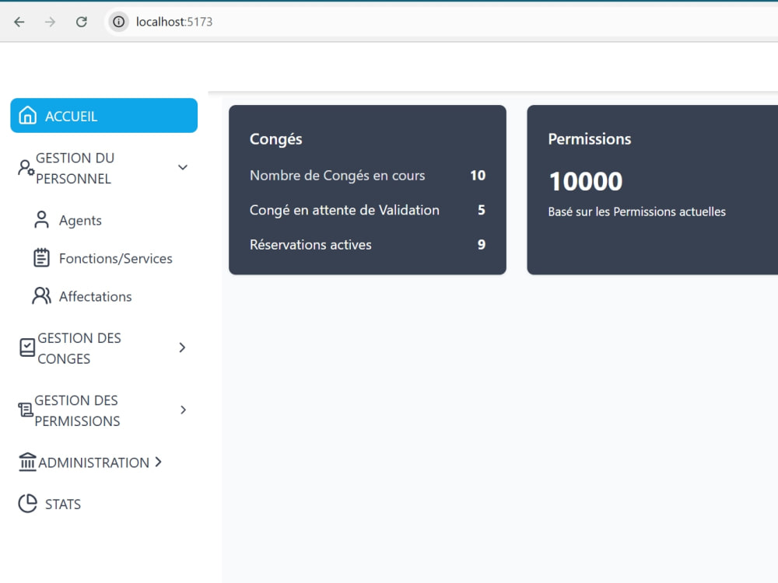The image size is (778, 583).
Task: Click the 10000 permissions count
Action: [x=586, y=181]
